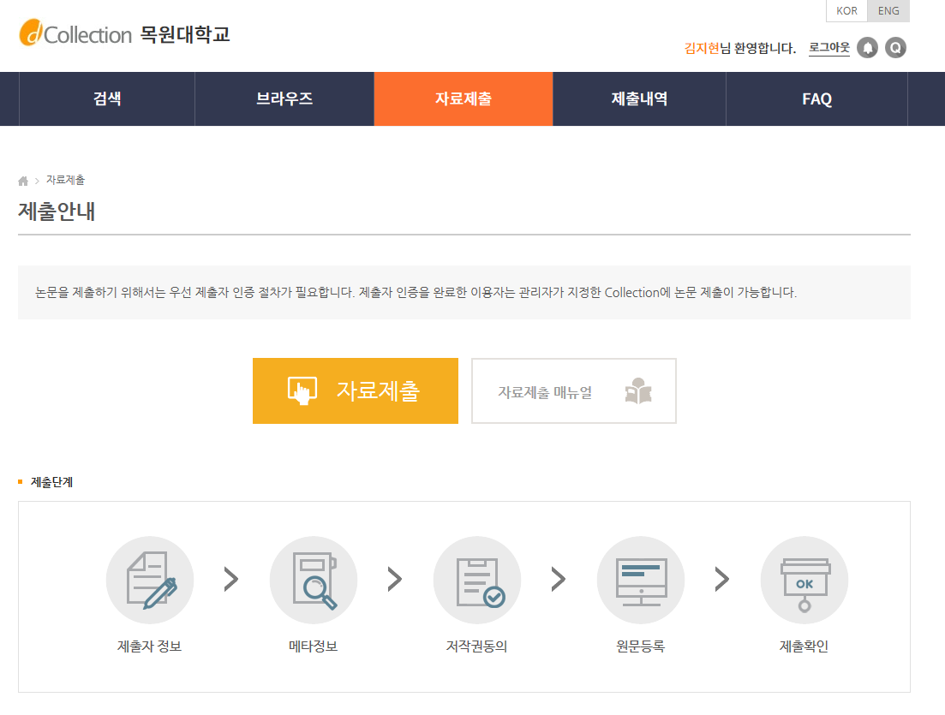Click the 저작권동의 checklist icon
945x715 pixels.
coord(477,580)
